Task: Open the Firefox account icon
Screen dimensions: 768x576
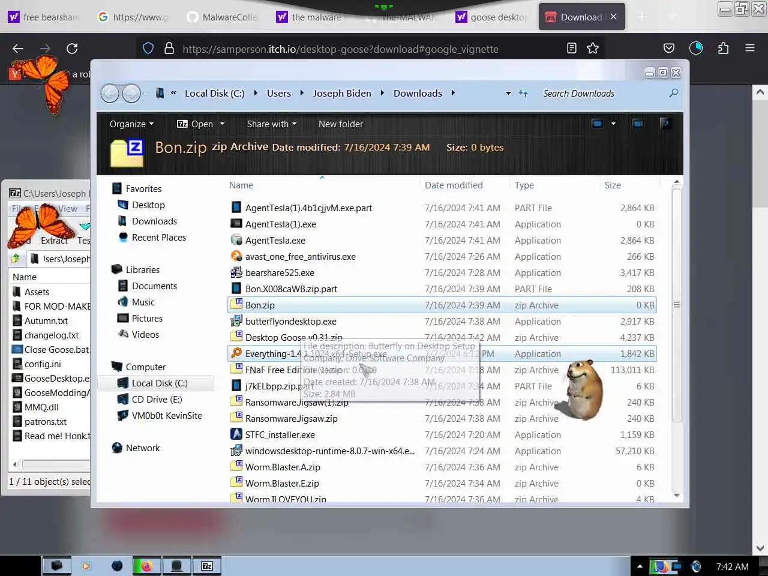Action: tap(696, 49)
